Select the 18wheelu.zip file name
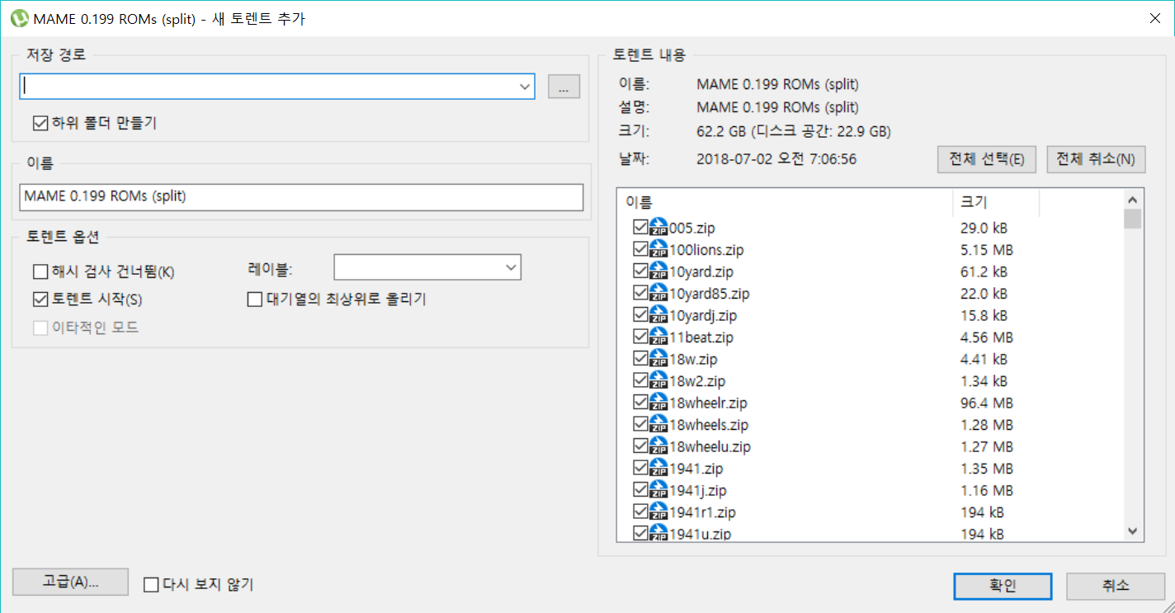Viewport: 1175px width, 613px height. (710, 447)
